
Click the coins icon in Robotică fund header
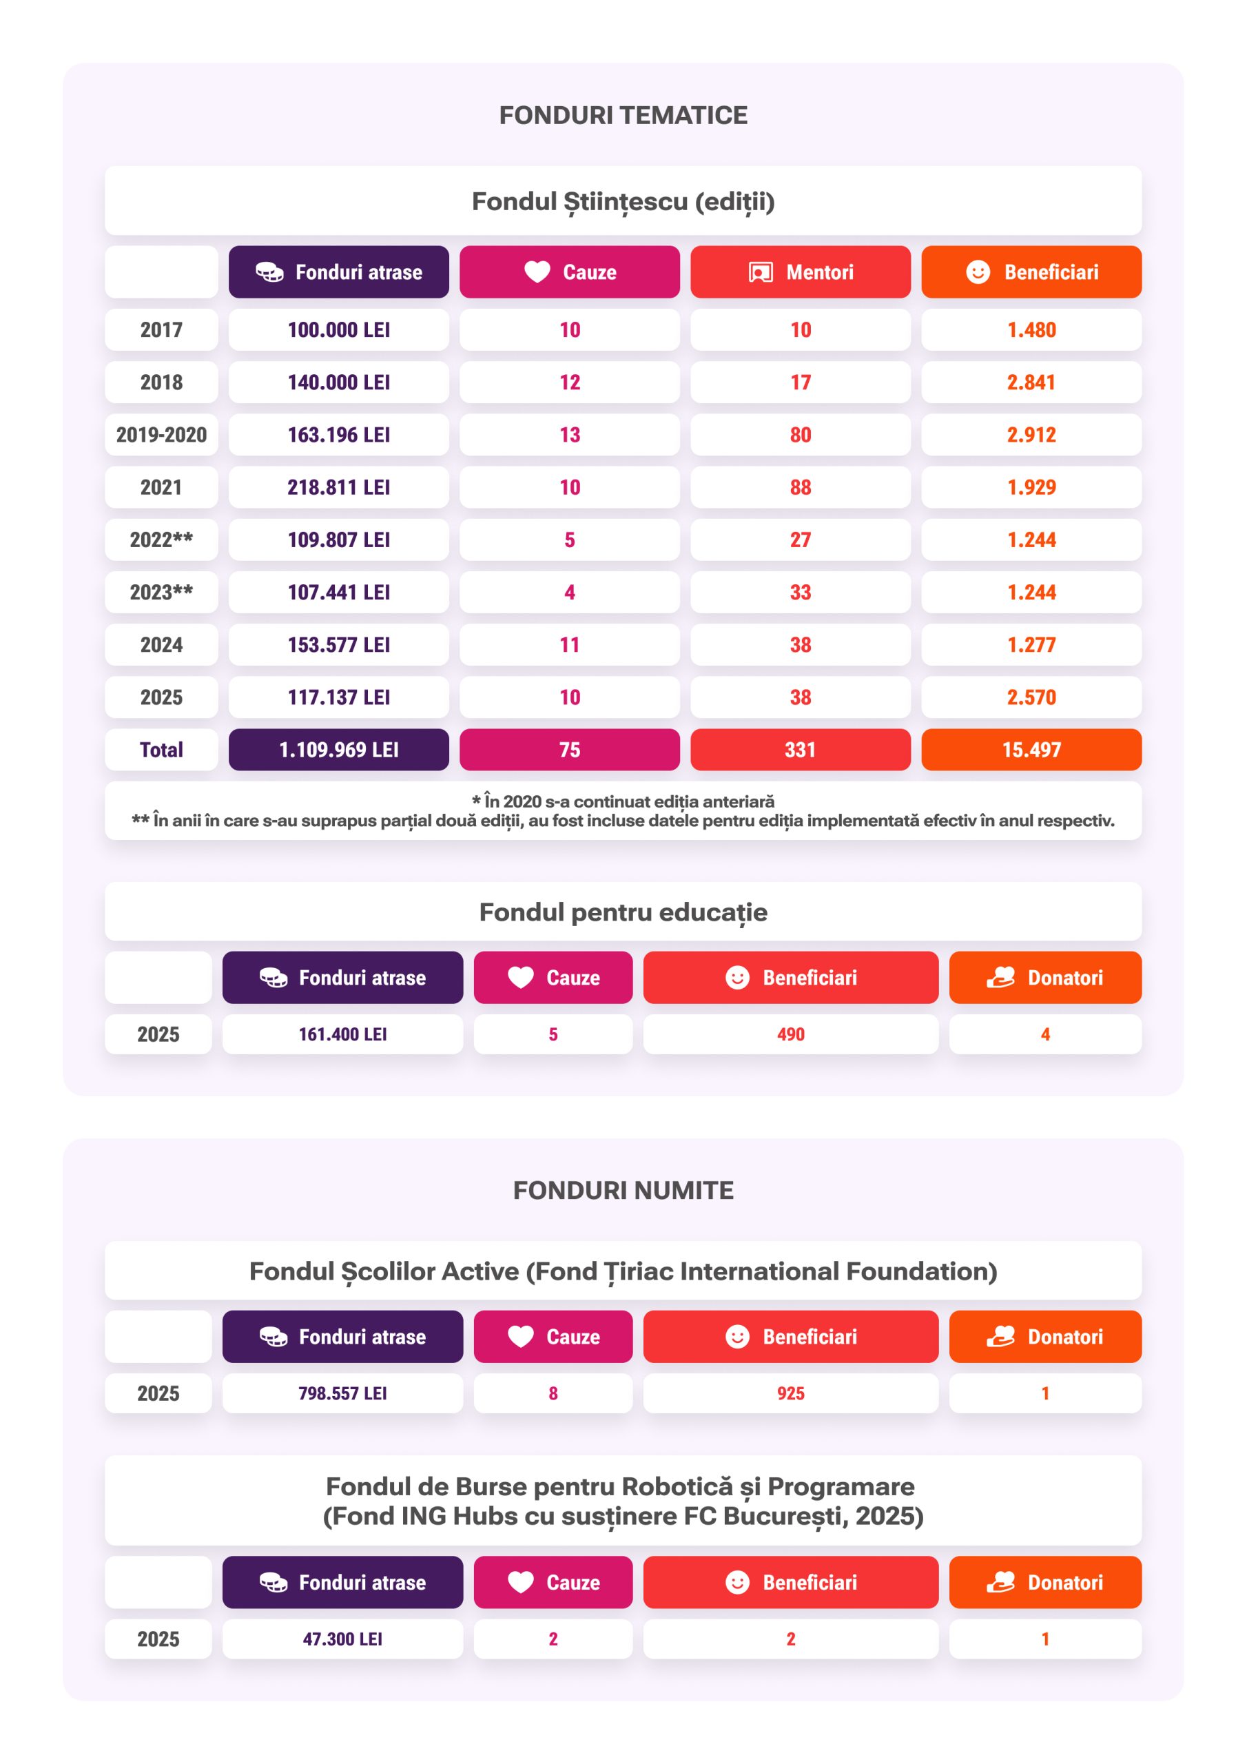[274, 1582]
